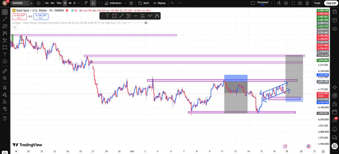Screen dimensions: 339x154
Task: Open the quick search icon
Action: 279,3
